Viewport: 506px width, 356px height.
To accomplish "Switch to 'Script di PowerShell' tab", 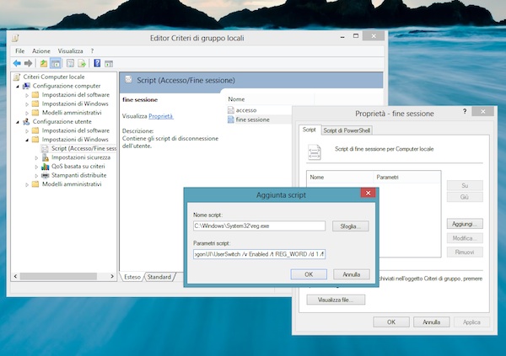I will click(347, 130).
